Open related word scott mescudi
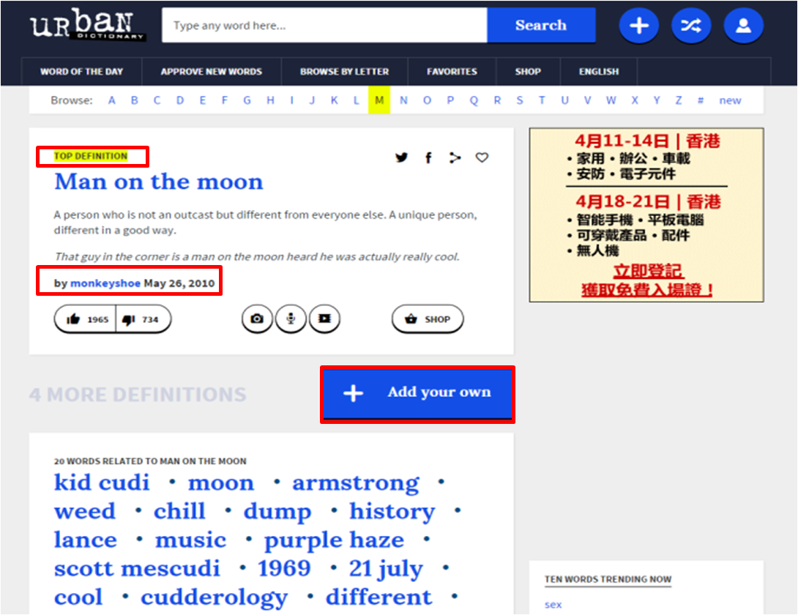 [x=138, y=568]
